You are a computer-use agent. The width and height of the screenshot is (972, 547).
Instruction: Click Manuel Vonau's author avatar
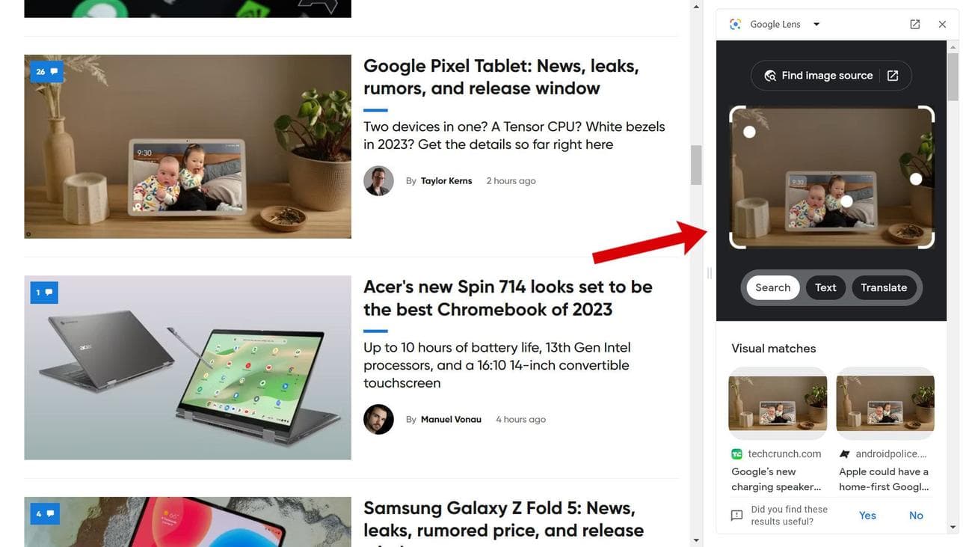click(378, 420)
